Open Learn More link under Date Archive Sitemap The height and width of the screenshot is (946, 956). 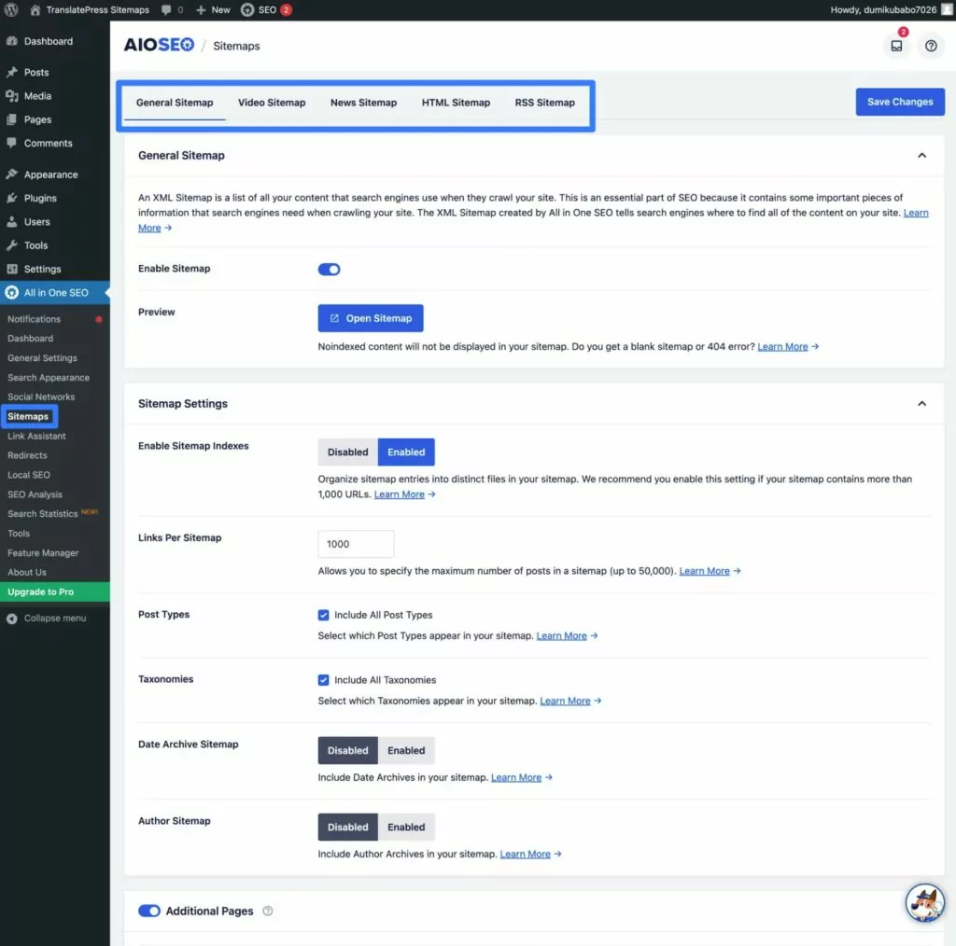coord(515,777)
